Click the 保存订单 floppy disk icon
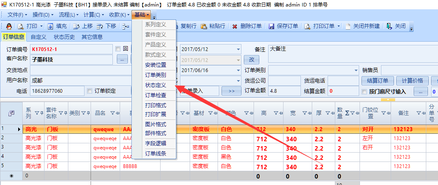The height and width of the screenshot is (185, 438). click(271, 26)
